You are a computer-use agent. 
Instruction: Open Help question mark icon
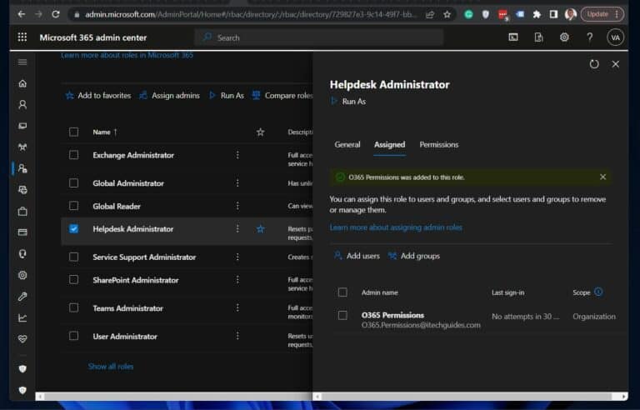[589, 37]
